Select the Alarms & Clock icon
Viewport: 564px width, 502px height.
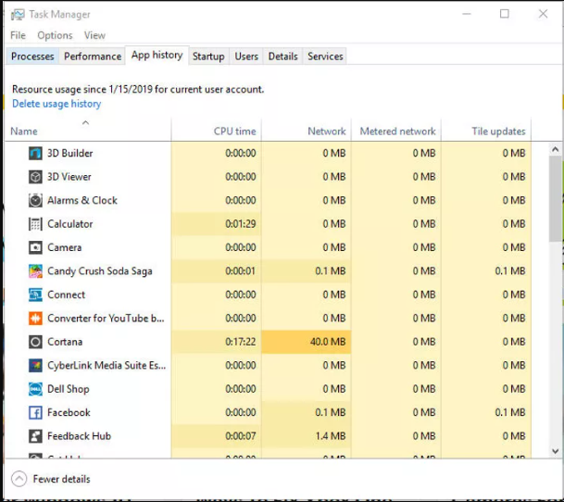coord(35,200)
